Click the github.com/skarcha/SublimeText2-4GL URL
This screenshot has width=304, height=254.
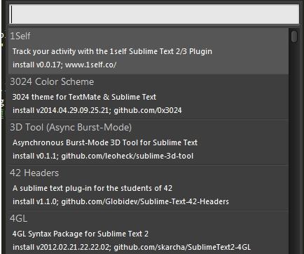click(x=182, y=247)
